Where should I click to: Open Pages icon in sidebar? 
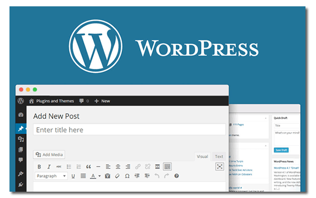pos(21,149)
